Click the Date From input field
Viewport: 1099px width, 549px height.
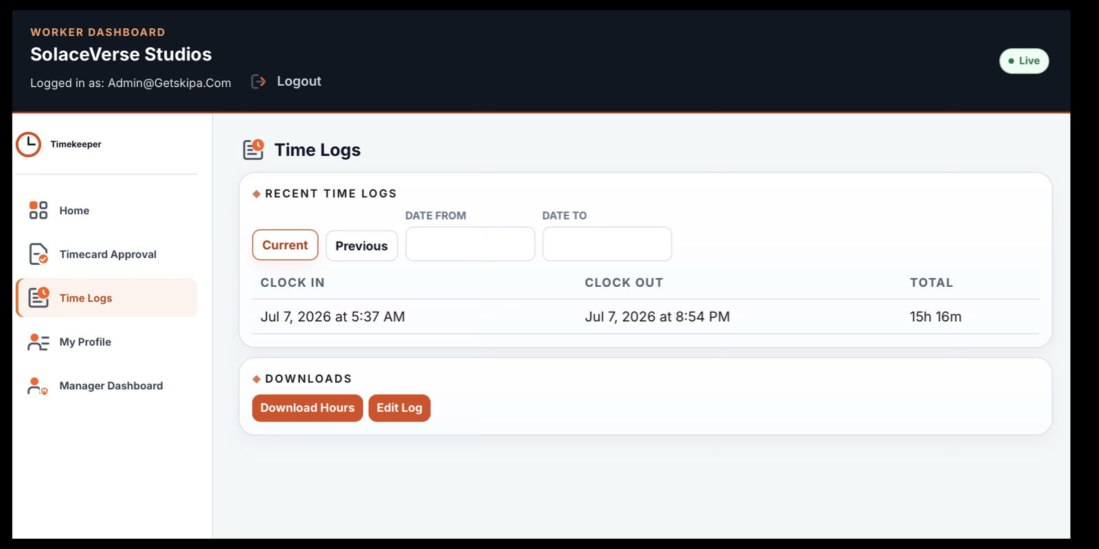tap(471, 244)
